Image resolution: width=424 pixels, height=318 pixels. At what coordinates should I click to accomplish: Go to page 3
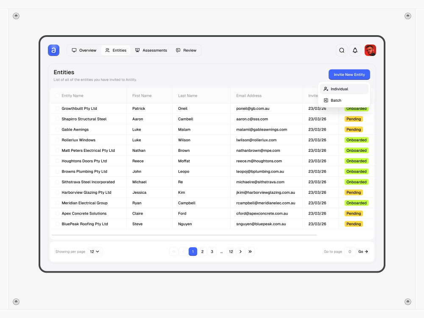pos(212,251)
